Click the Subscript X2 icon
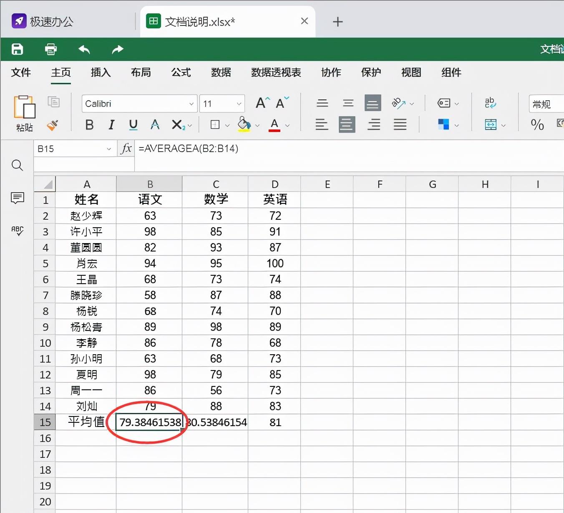 (178, 124)
